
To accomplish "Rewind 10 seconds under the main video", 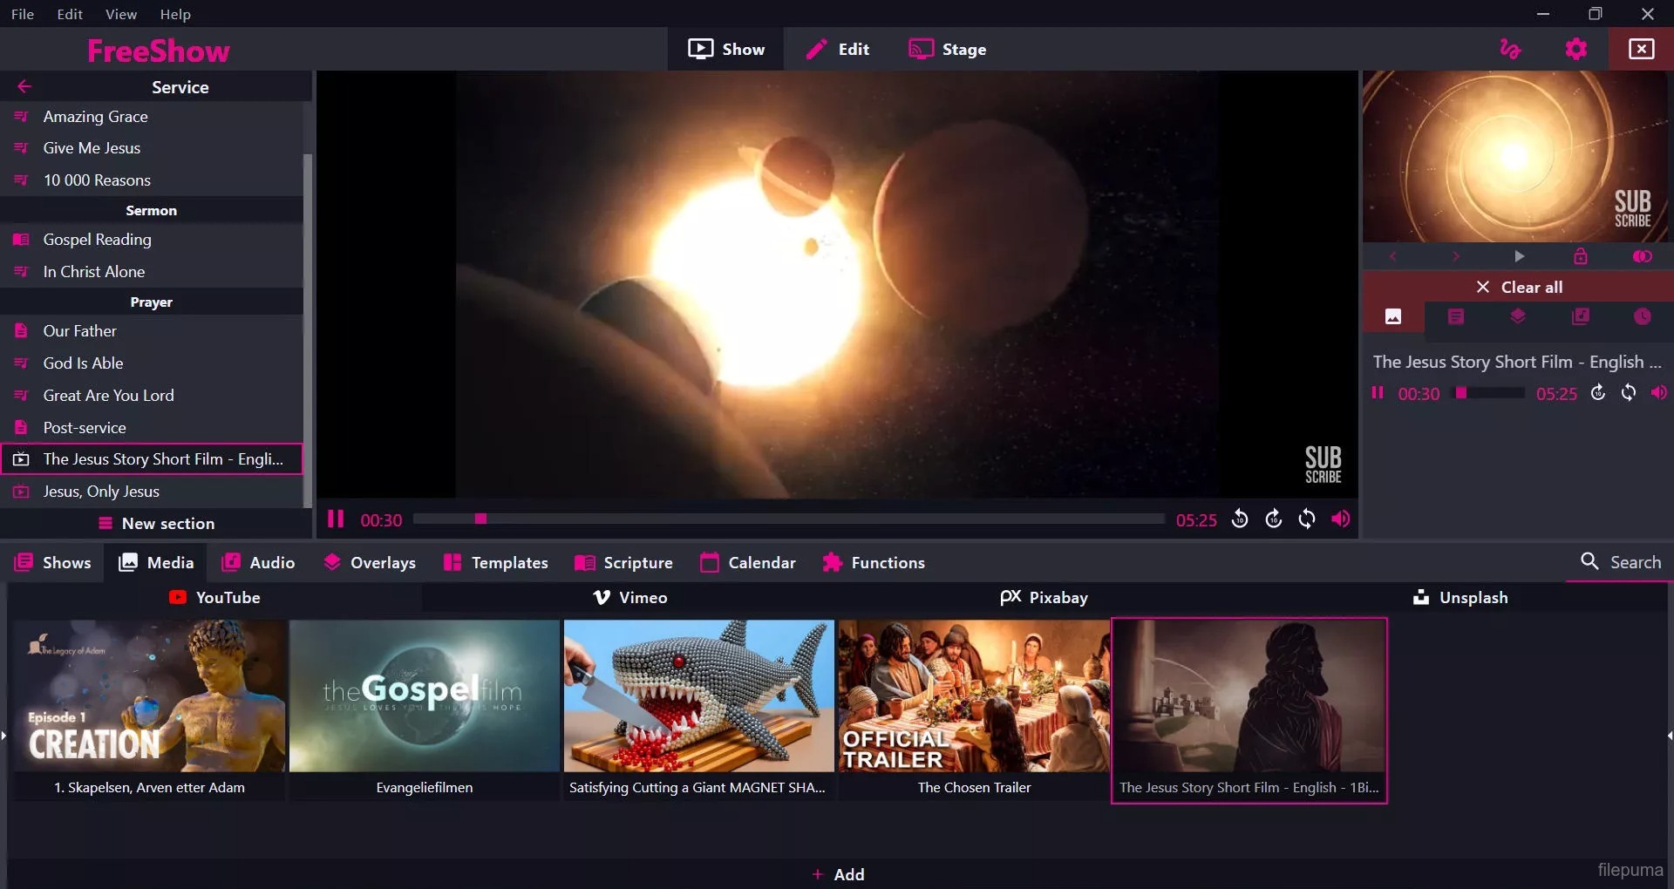I will tap(1240, 519).
